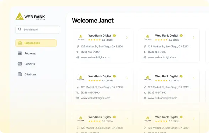Image resolution: width=209 pixels, height=133 pixels.
Task: Click the phone icon in middle-right card
Action: (x=145, y=93)
